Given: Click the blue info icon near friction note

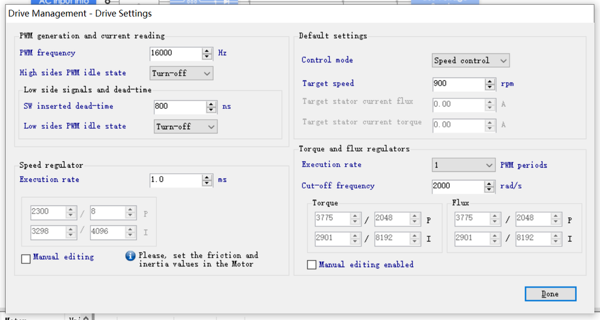Looking at the screenshot, I should (x=130, y=256).
